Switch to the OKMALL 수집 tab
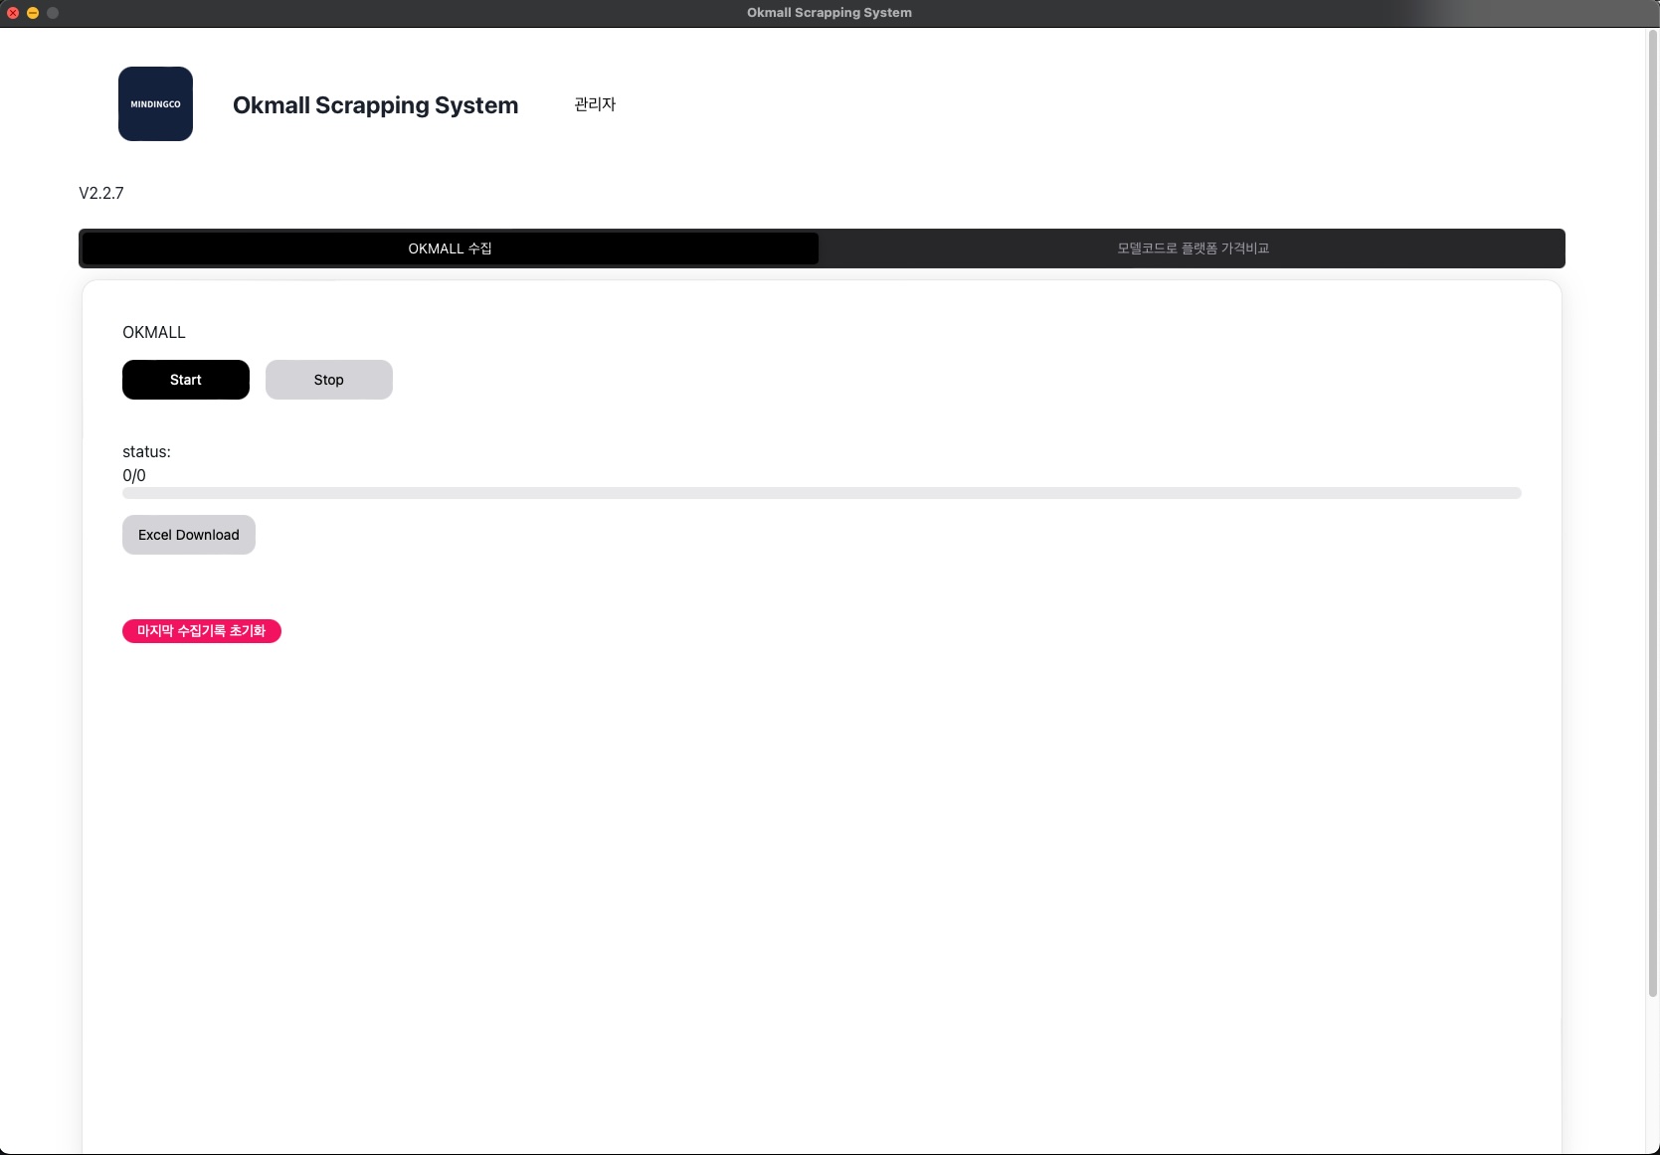1660x1155 pixels. point(450,248)
